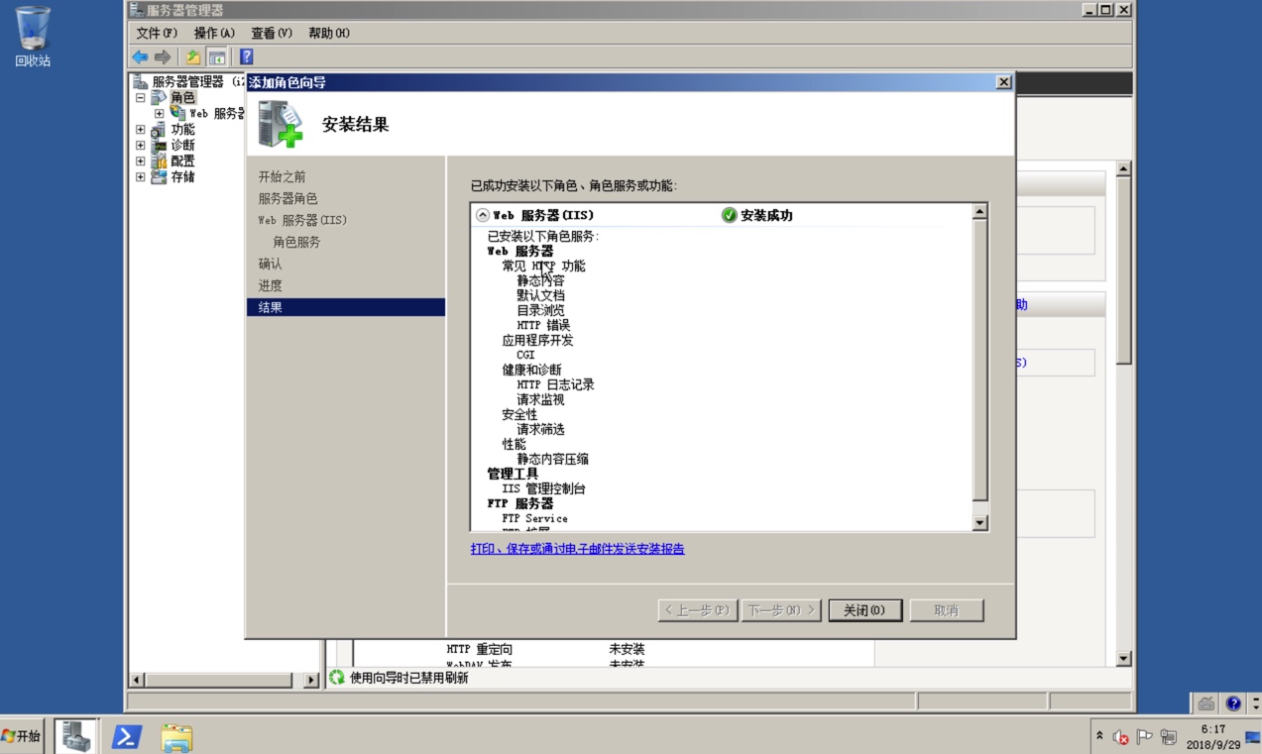Screen dimensions: 1262x754
Task: Open the 文件(F) menu
Action: tap(157, 33)
